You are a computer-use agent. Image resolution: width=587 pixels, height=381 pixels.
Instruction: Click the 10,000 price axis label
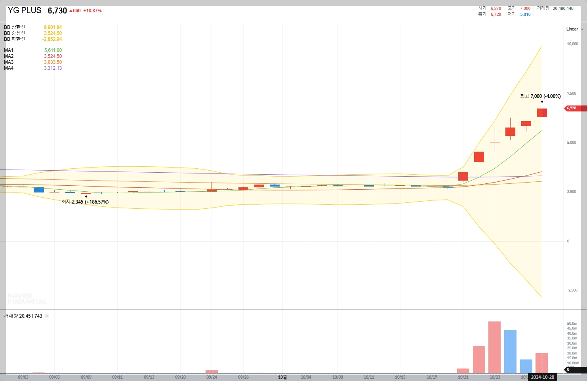pos(572,44)
